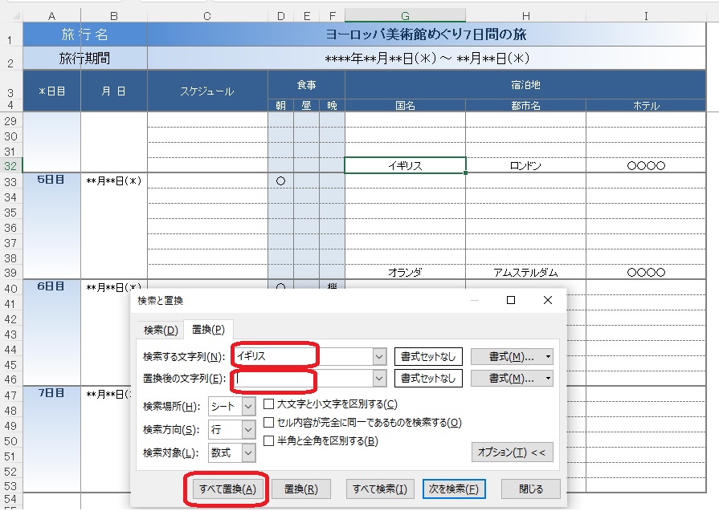Open the 書式 format button for replace string
The height and width of the screenshot is (511, 719).
tap(512, 379)
